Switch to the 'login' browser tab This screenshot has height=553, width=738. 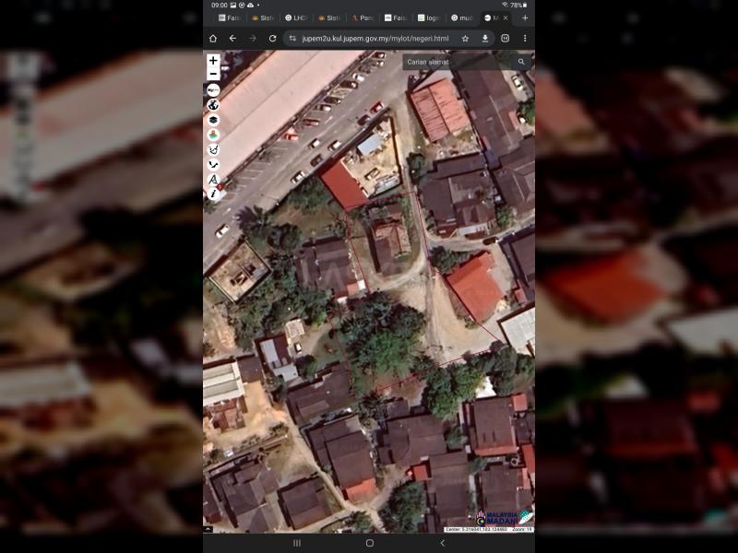429,18
